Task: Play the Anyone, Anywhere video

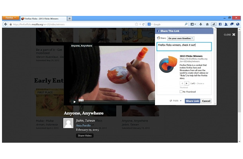Action: 74,102
